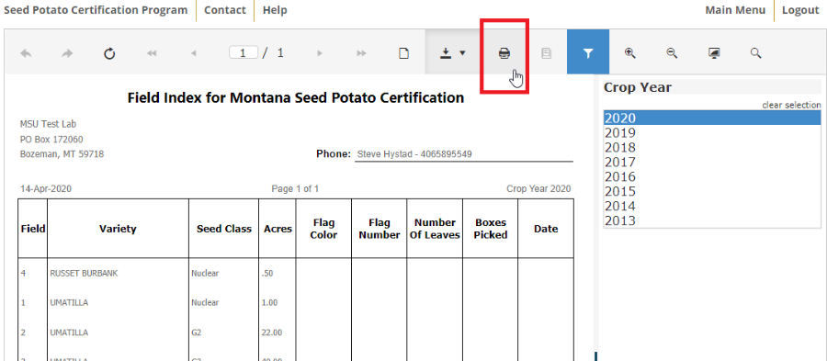
Task: Open the Help menu item
Action: click(275, 10)
